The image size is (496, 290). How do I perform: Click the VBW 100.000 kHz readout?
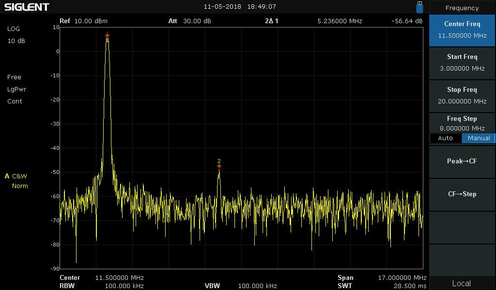point(241,286)
